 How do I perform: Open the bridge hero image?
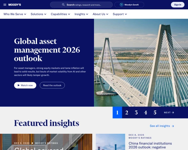[x=141, y=63]
